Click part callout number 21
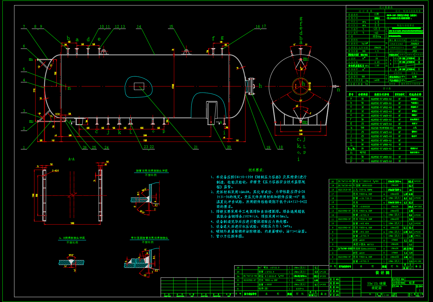The height and width of the screenshot is (302, 433). click(x=196, y=147)
